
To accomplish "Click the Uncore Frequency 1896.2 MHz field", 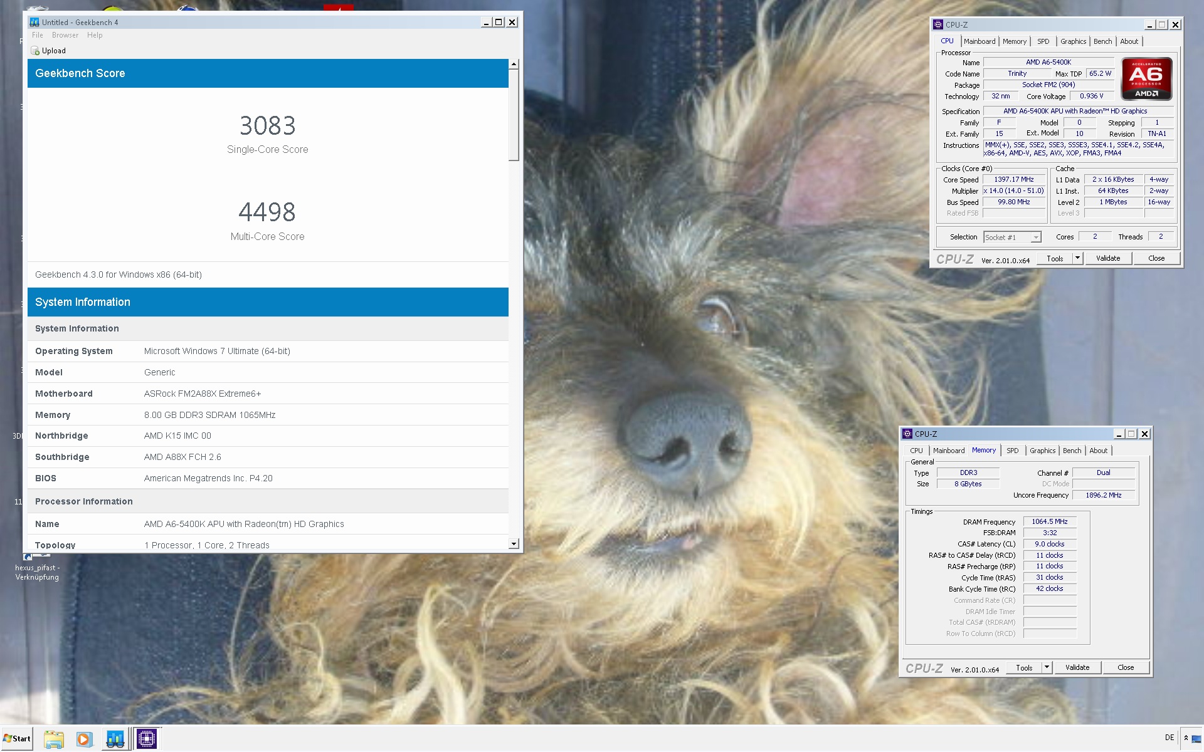I will 1104,495.
